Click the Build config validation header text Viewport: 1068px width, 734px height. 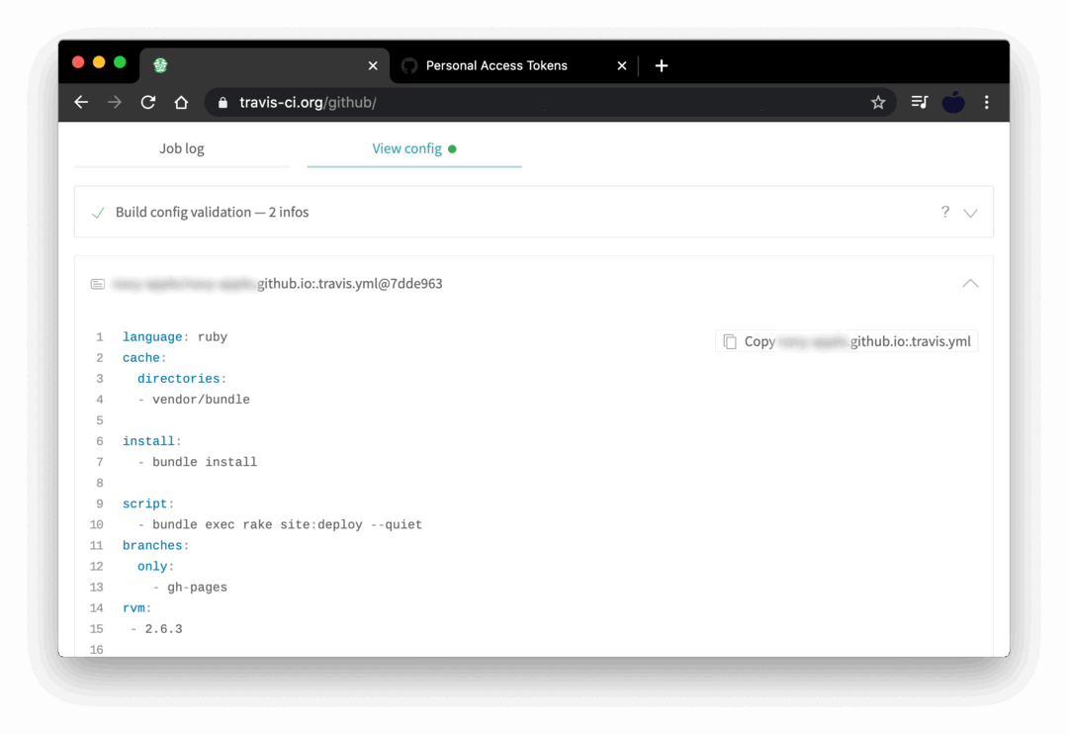(212, 212)
